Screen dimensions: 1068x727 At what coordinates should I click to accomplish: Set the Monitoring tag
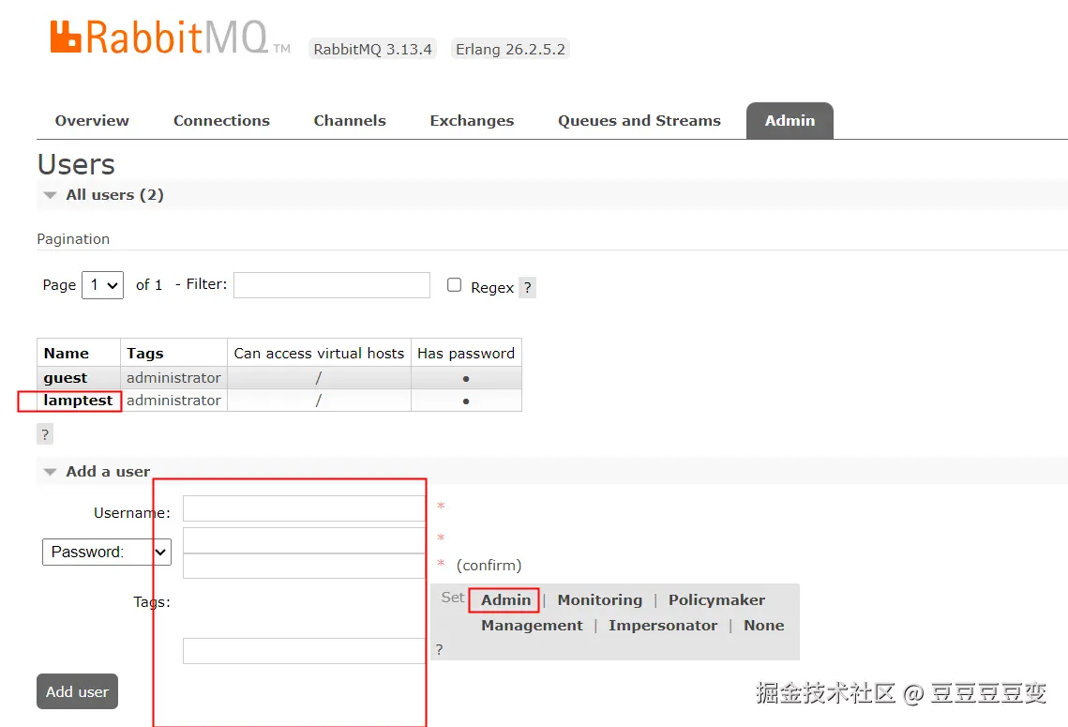tap(599, 600)
